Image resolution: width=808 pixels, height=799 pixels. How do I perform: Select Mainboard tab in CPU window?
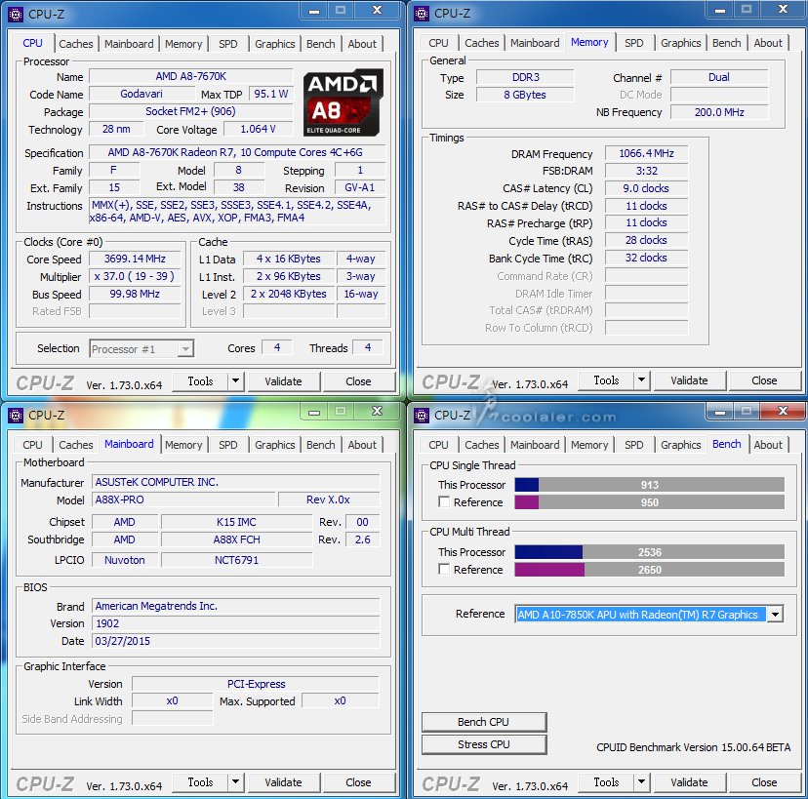click(129, 44)
